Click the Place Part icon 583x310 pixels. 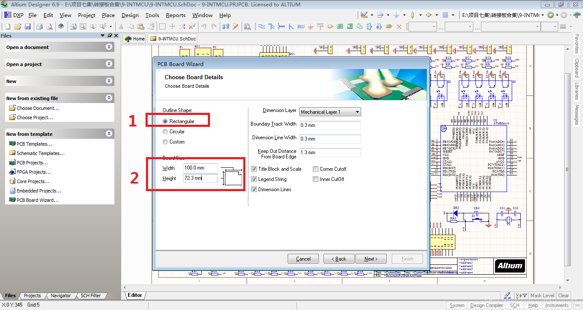pyautogui.click(x=330, y=26)
